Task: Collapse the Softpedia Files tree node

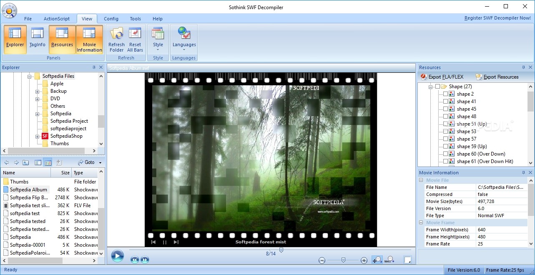Action: pyautogui.click(x=30, y=77)
